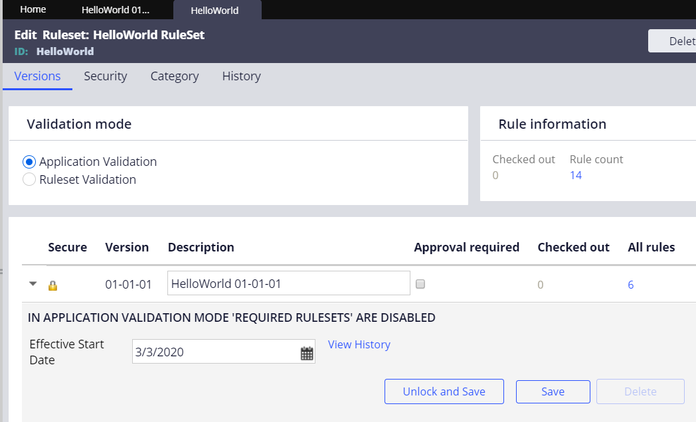Enable Approval required for version 01-01-01
Screen dimensions: 696x422
tap(421, 283)
